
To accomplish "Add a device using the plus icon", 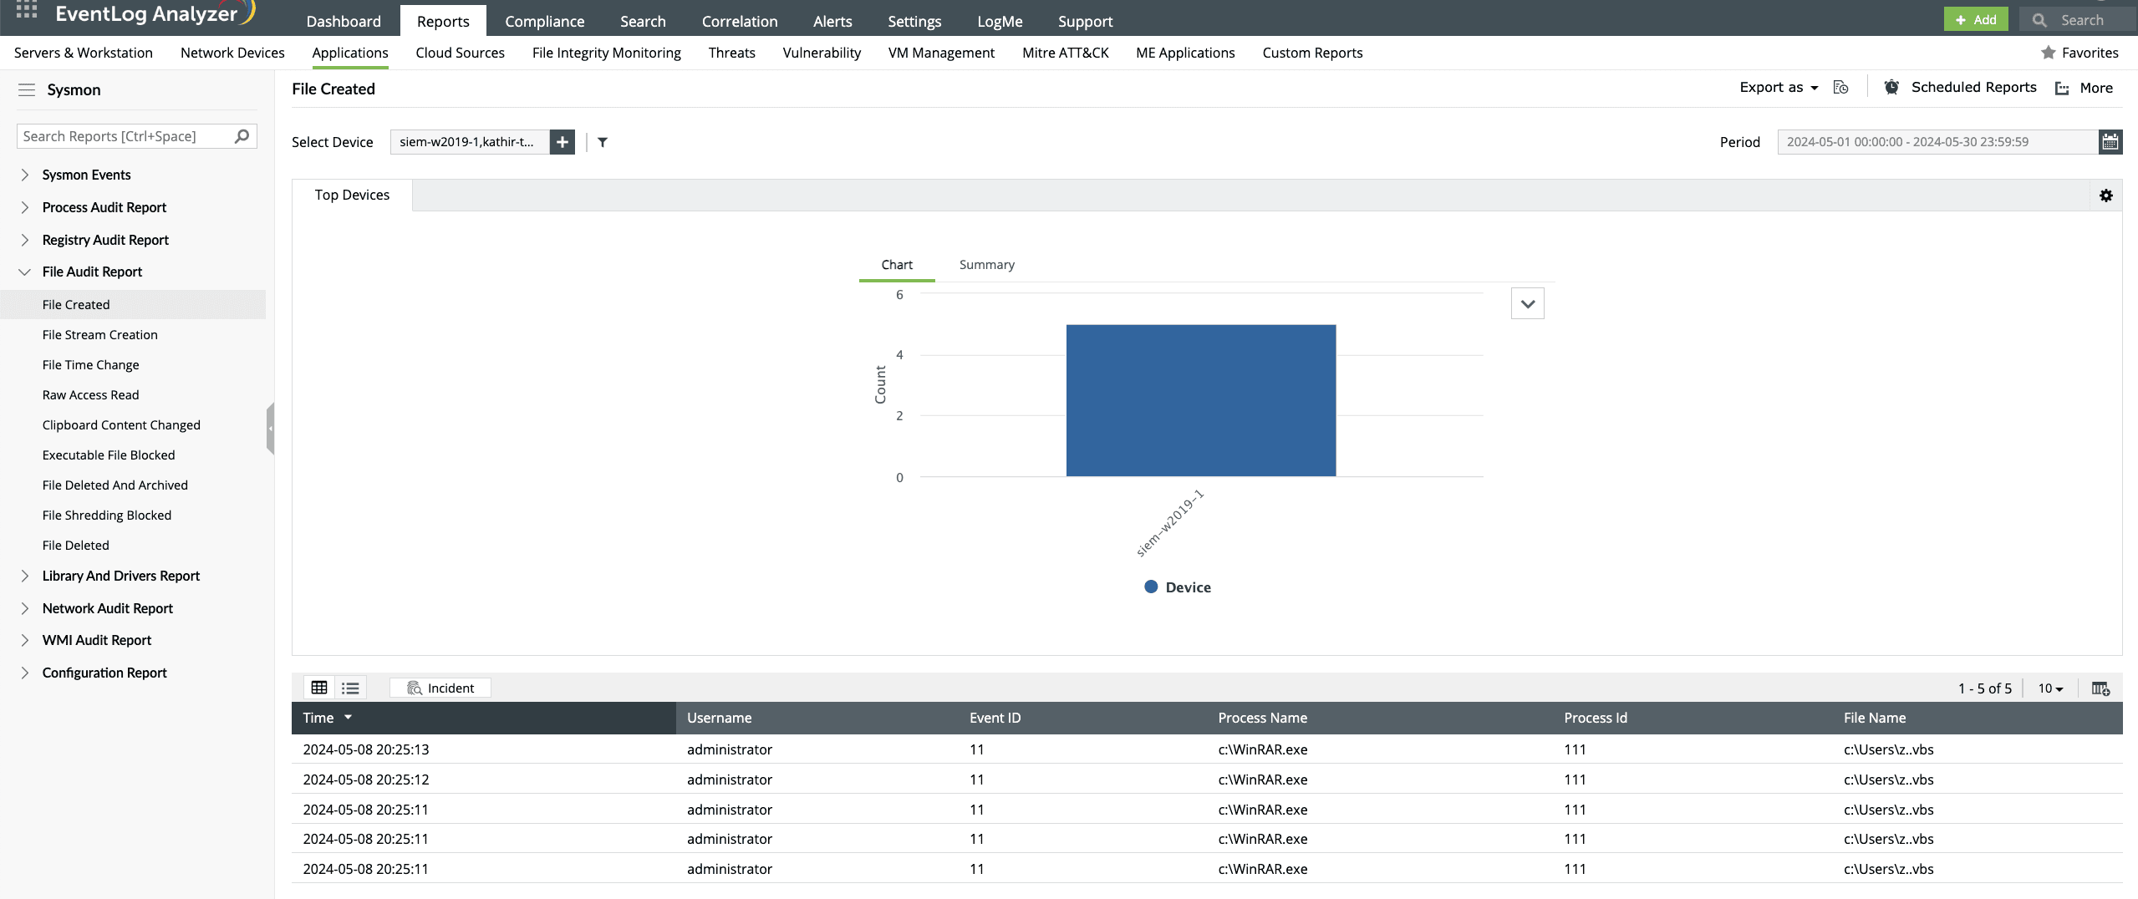I will click(562, 142).
